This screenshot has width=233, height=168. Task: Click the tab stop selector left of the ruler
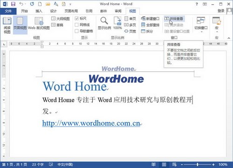(x=4, y=44)
